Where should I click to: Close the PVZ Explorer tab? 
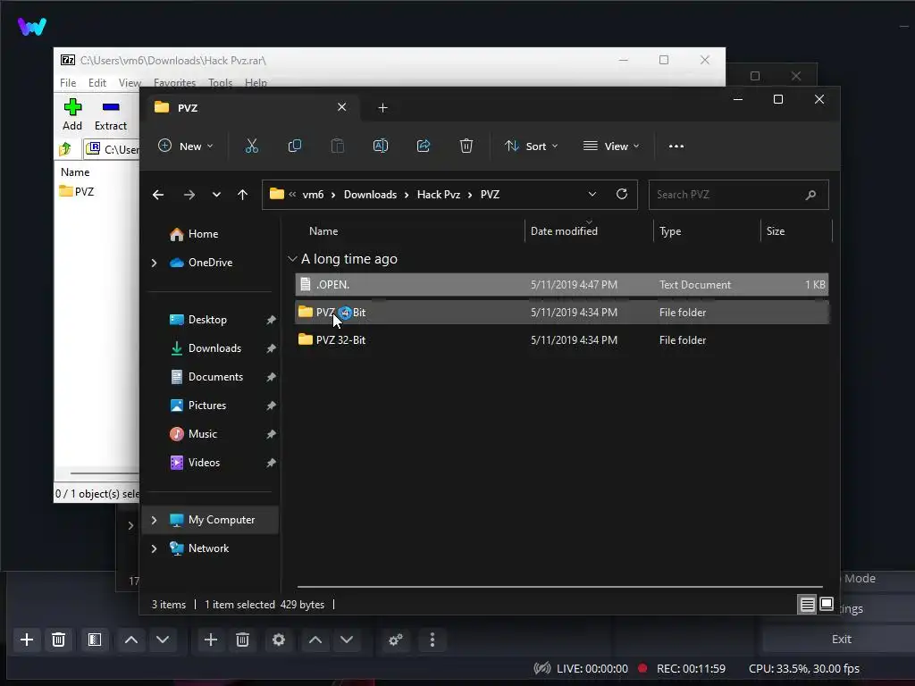click(342, 107)
